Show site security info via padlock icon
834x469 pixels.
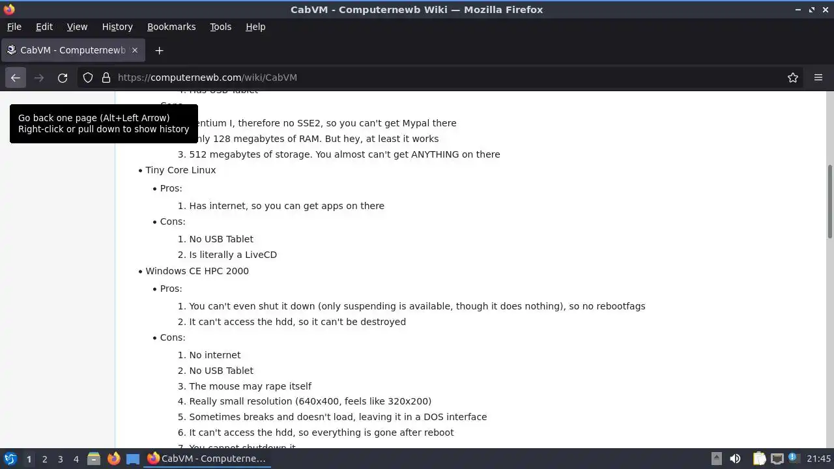coord(106,78)
